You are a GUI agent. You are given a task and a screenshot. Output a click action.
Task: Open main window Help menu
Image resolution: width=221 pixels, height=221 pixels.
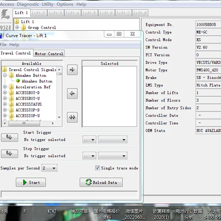pos(81,4)
